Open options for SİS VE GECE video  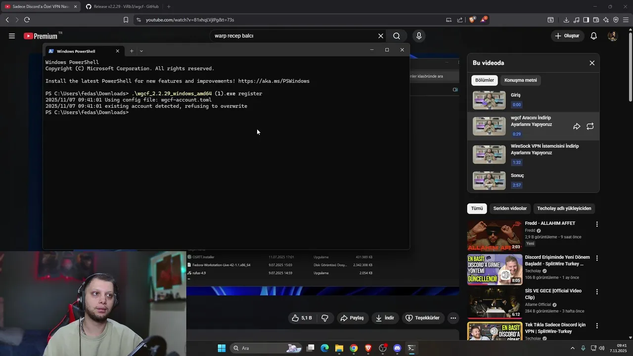[597, 292]
